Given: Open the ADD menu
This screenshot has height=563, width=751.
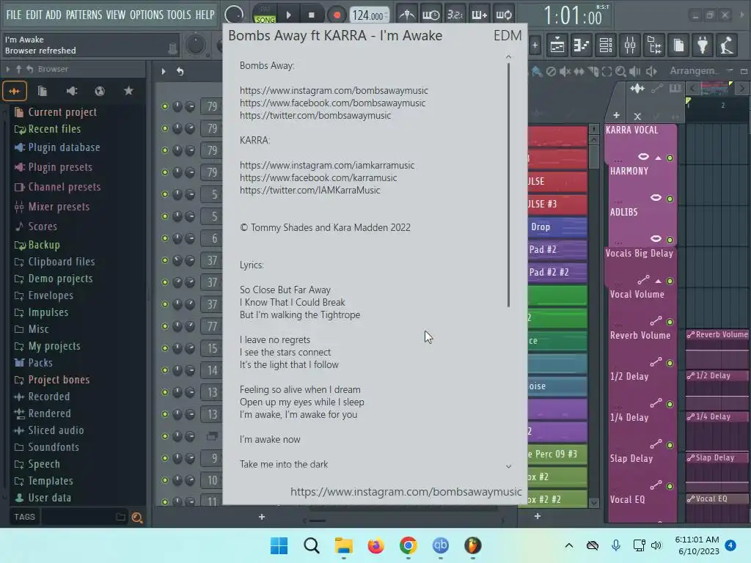Looking at the screenshot, I should [x=53, y=15].
